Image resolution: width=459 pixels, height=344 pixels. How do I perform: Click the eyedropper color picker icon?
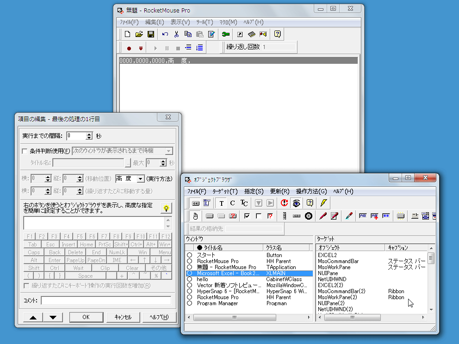tap(348, 216)
